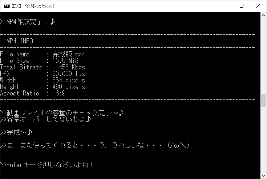Click the 60.000 fps value
This screenshot has height=179, width=267.
pyautogui.click(x=69, y=73)
